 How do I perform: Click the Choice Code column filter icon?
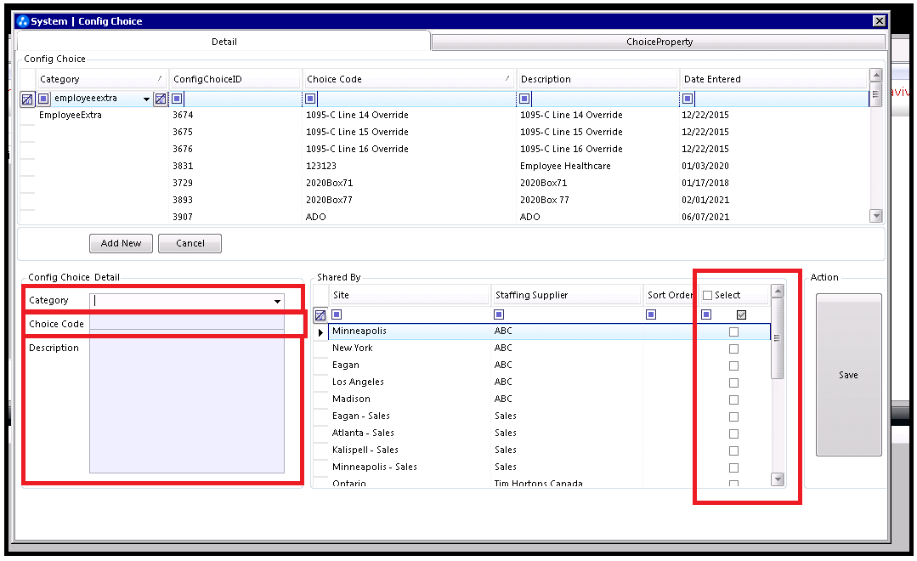310,99
